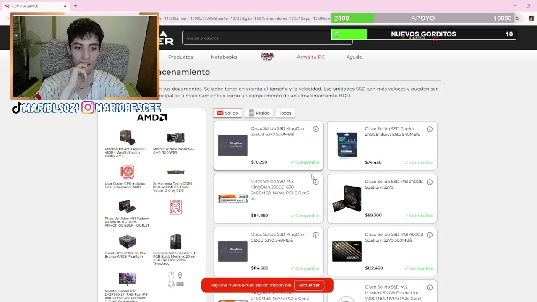
Task: View info icon of MSI 480GB Spatium S270
Action: (x=430, y=235)
